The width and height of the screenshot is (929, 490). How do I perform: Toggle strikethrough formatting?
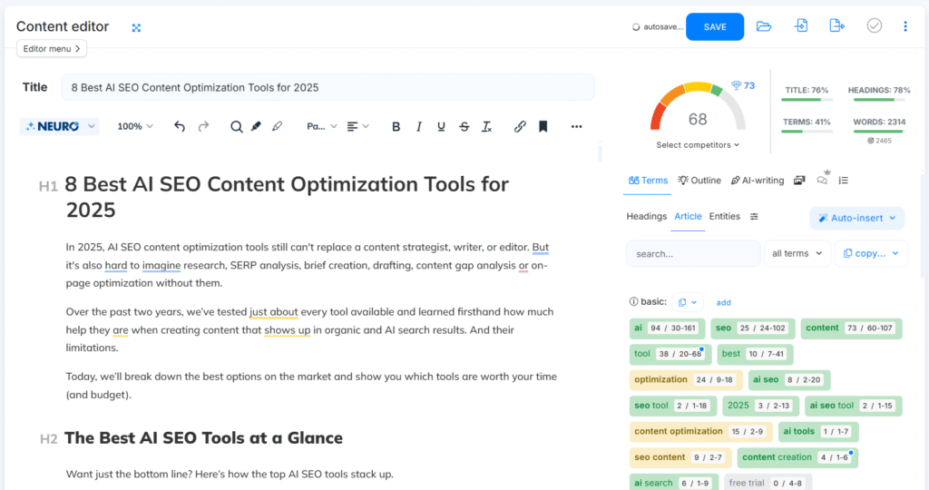[x=464, y=127]
